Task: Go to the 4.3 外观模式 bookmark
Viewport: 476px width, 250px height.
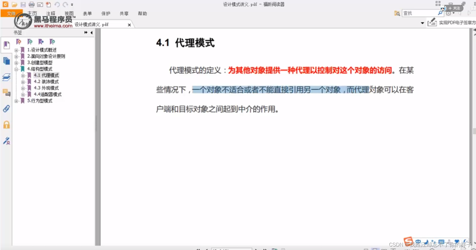Action: point(46,88)
